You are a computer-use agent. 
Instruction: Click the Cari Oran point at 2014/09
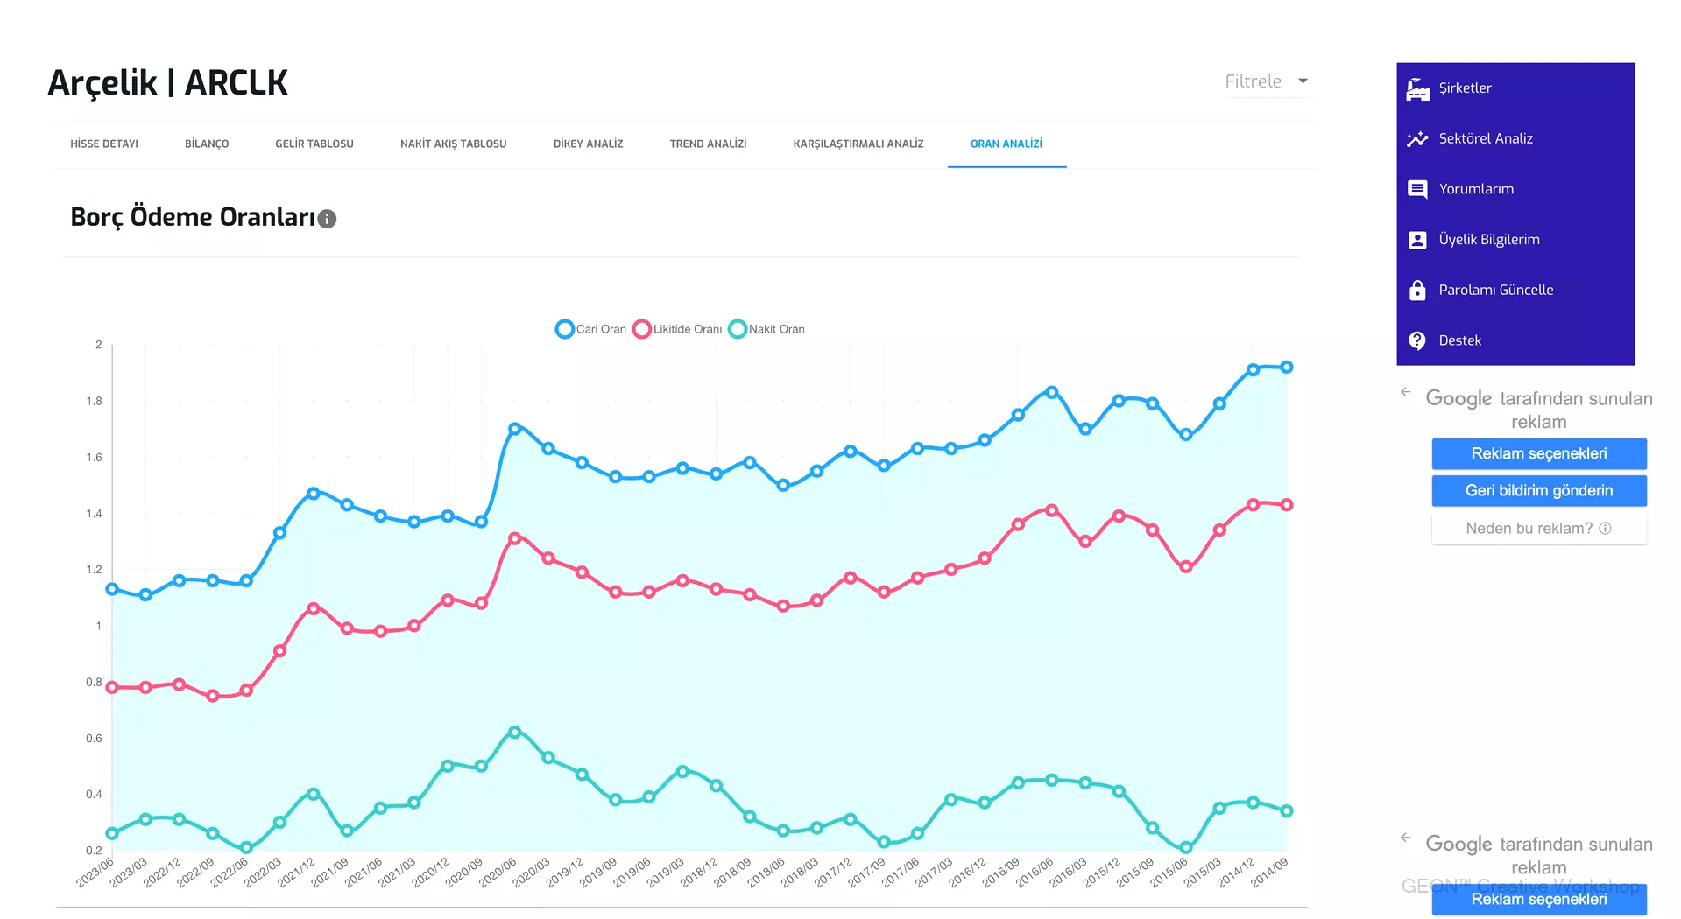(x=1286, y=368)
